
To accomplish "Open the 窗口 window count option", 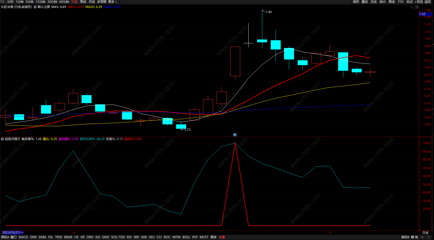I will [x=14, y=237].
